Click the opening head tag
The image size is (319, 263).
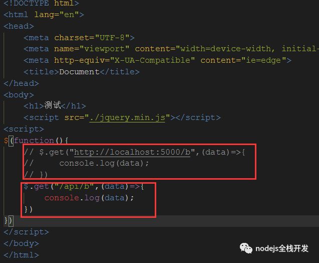19,26
